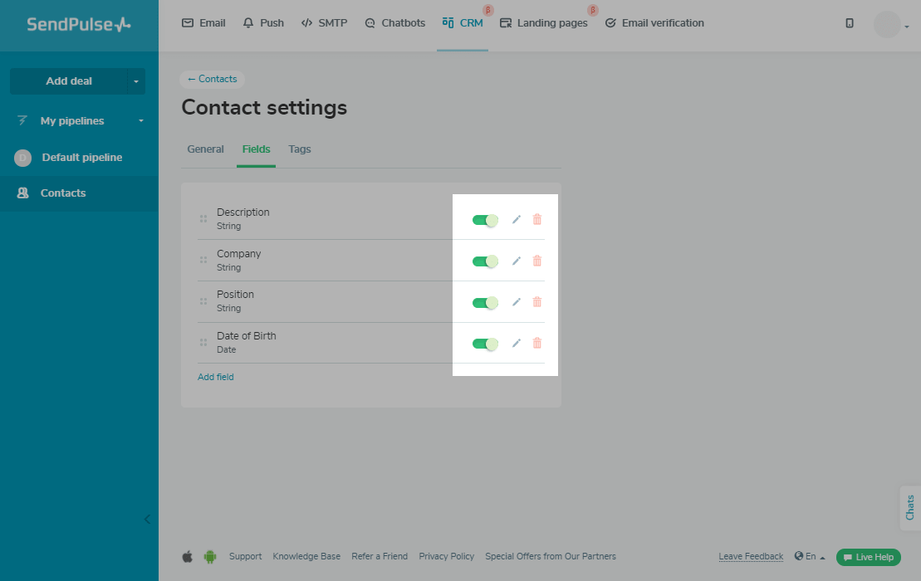Open the En language selector
The height and width of the screenshot is (581, 921).
click(x=810, y=557)
